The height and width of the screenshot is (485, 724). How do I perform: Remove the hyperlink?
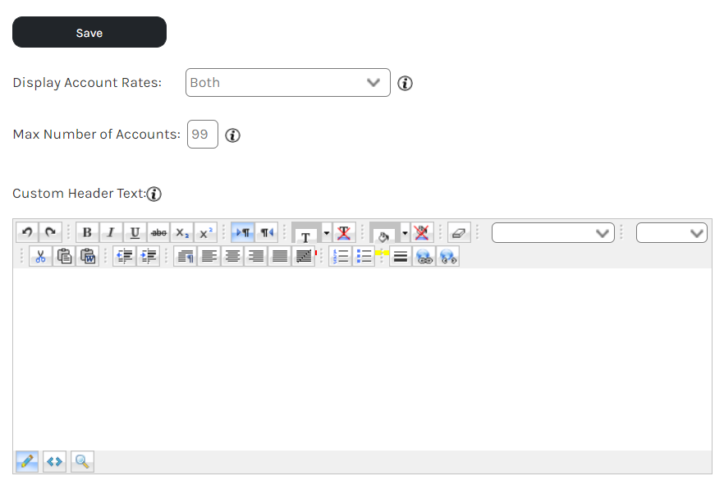(x=448, y=256)
